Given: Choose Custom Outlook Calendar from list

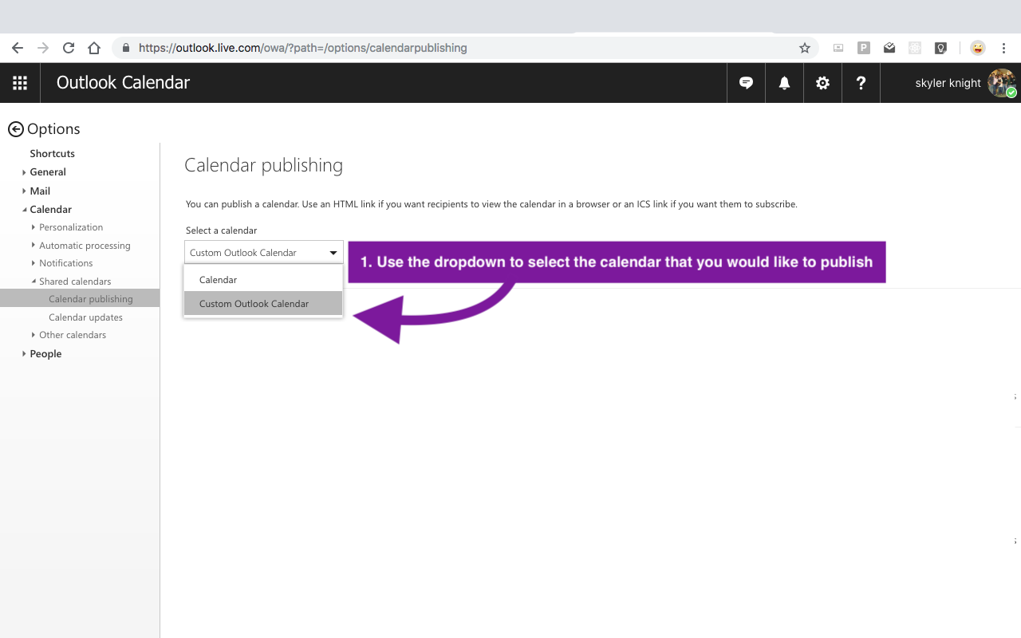Looking at the screenshot, I should 263,304.
